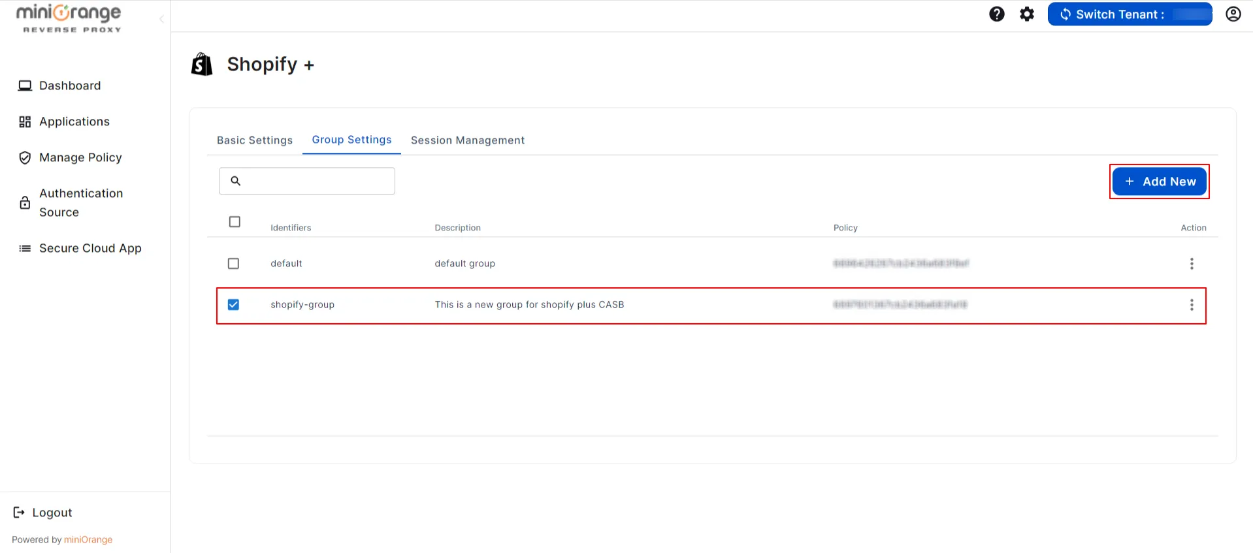Open the settings gear icon
The image size is (1253, 553).
coord(1027,14)
